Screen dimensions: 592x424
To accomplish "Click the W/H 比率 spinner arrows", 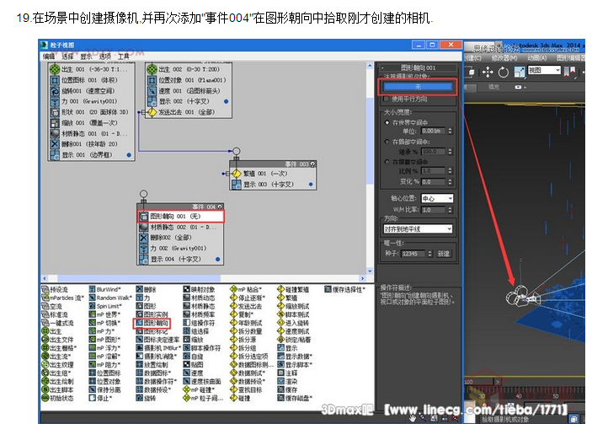I will point(450,210).
